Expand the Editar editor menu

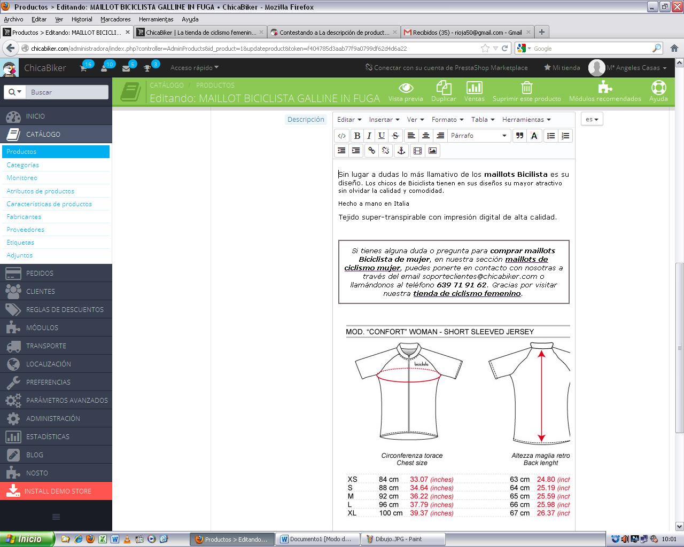pyautogui.click(x=349, y=120)
